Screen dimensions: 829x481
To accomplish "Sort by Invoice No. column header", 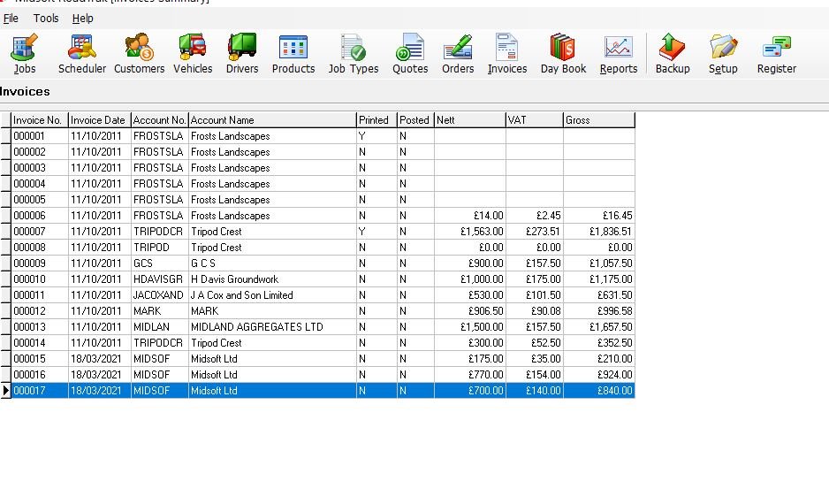I will coord(40,120).
